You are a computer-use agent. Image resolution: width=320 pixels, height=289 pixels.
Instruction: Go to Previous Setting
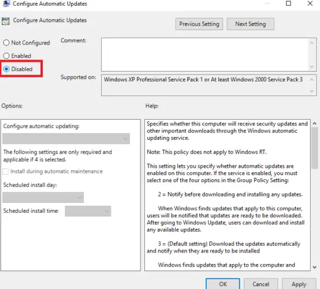(x=199, y=24)
